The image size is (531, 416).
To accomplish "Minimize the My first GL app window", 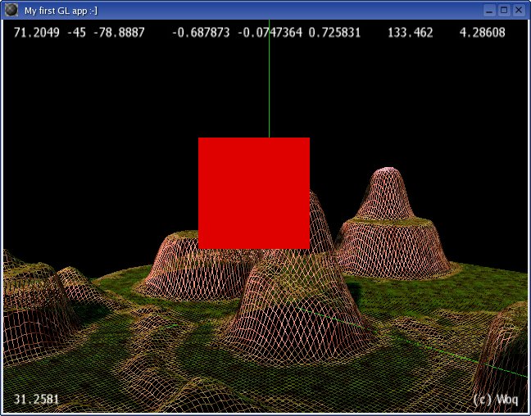I will tap(489, 10).
